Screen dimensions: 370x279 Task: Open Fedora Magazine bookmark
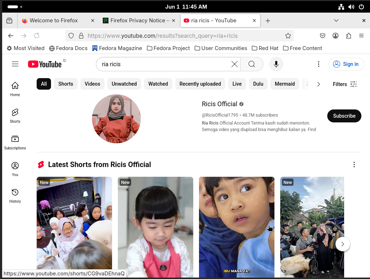point(117,48)
